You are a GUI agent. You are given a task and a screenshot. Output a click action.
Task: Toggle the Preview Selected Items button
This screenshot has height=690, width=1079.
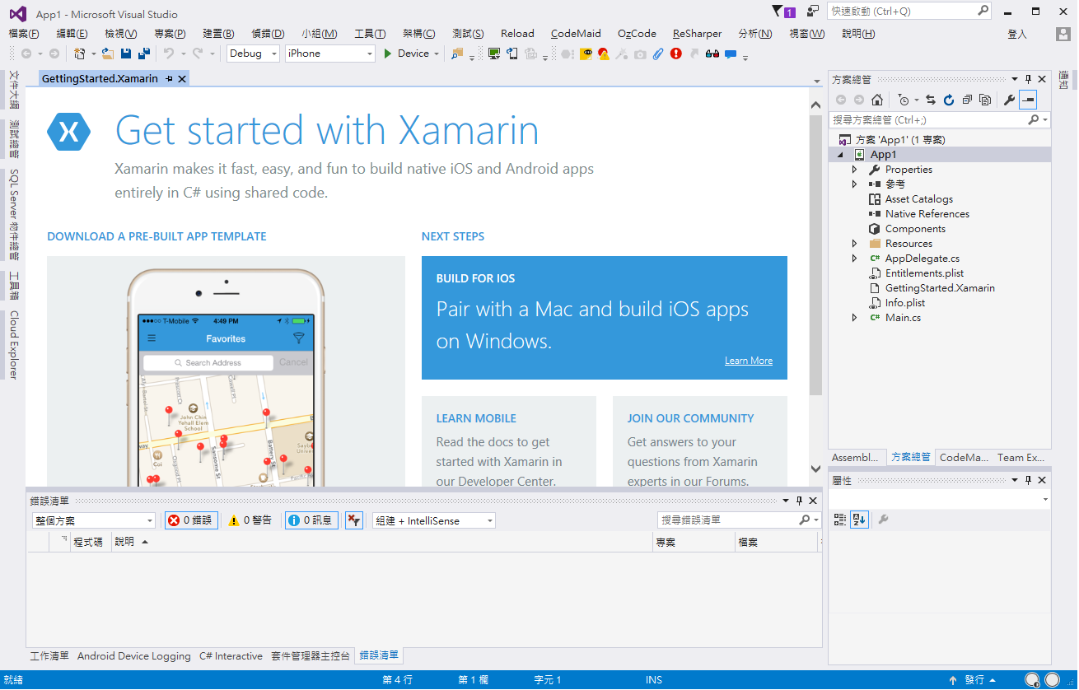(x=1027, y=100)
